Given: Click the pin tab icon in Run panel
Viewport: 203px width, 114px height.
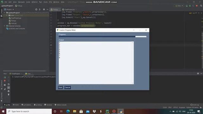Looking at the screenshot, I should (5, 89).
